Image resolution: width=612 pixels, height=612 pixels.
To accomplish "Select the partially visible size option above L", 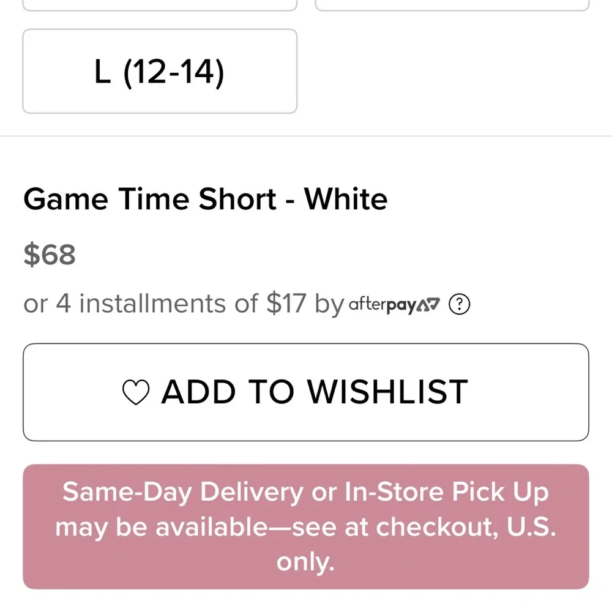I will pos(160,5).
